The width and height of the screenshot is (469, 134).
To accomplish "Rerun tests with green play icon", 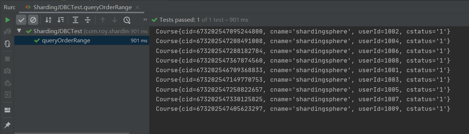I will pos(7,20).
